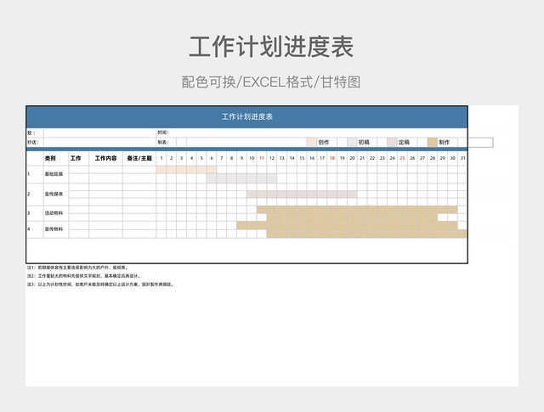The height and width of the screenshot is (412, 544).
Task: Click the 抄送： label cell
Action: coord(35,142)
